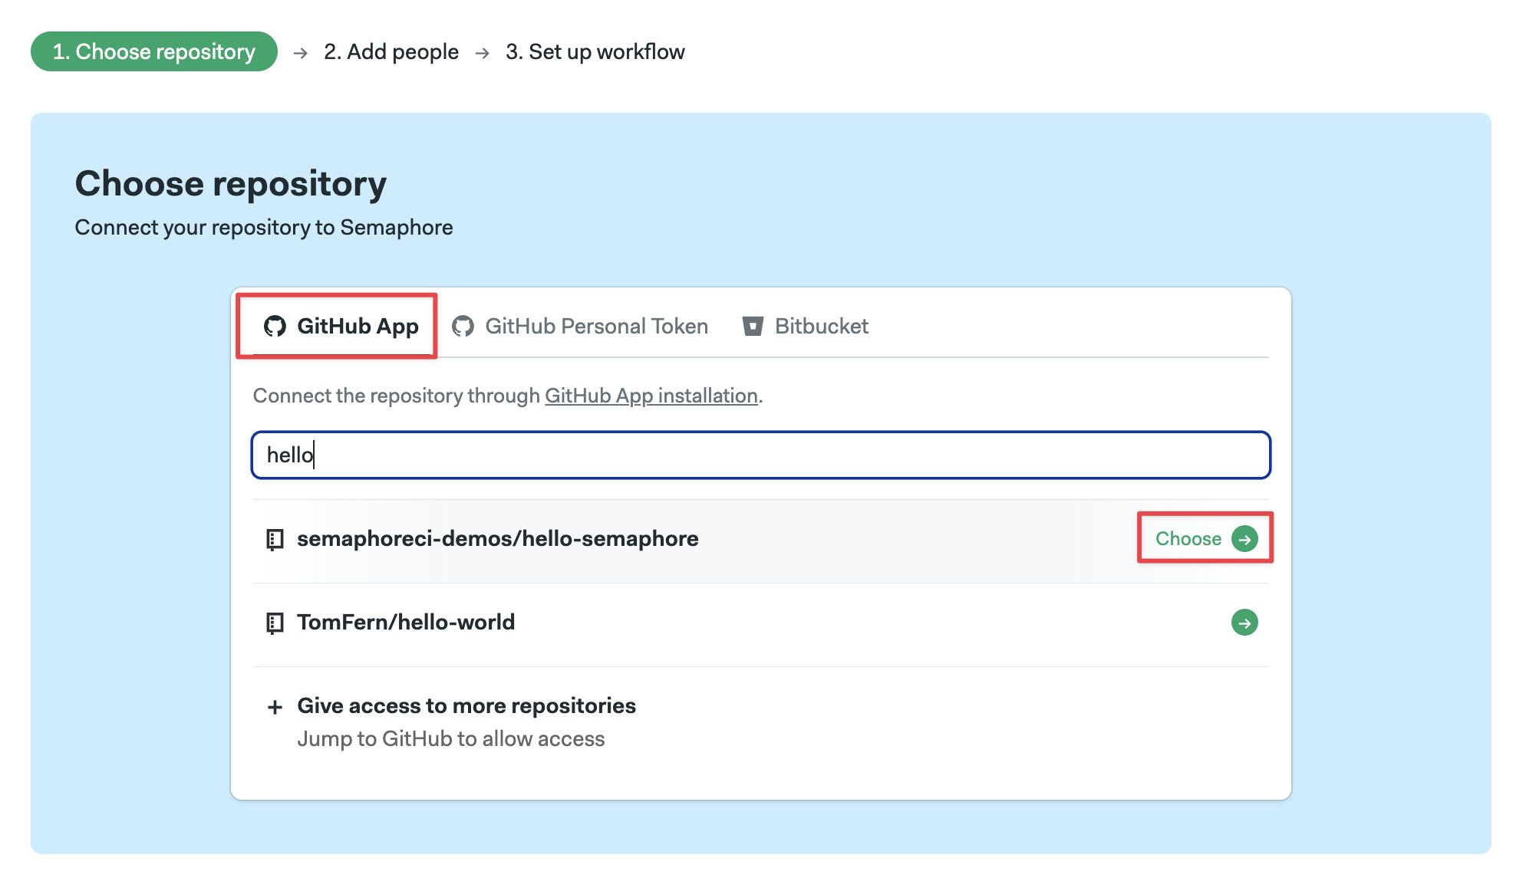The image size is (1513, 871).
Task: Focus the repository search field containing hello
Action: [761, 455]
